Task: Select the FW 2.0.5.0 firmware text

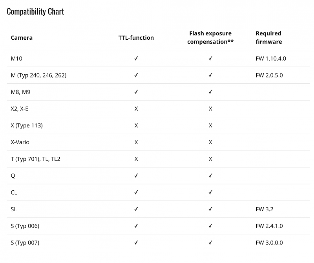Action: [269, 75]
